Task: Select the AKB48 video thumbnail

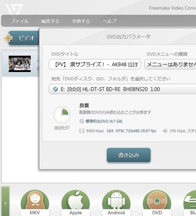Action: [20, 64]
